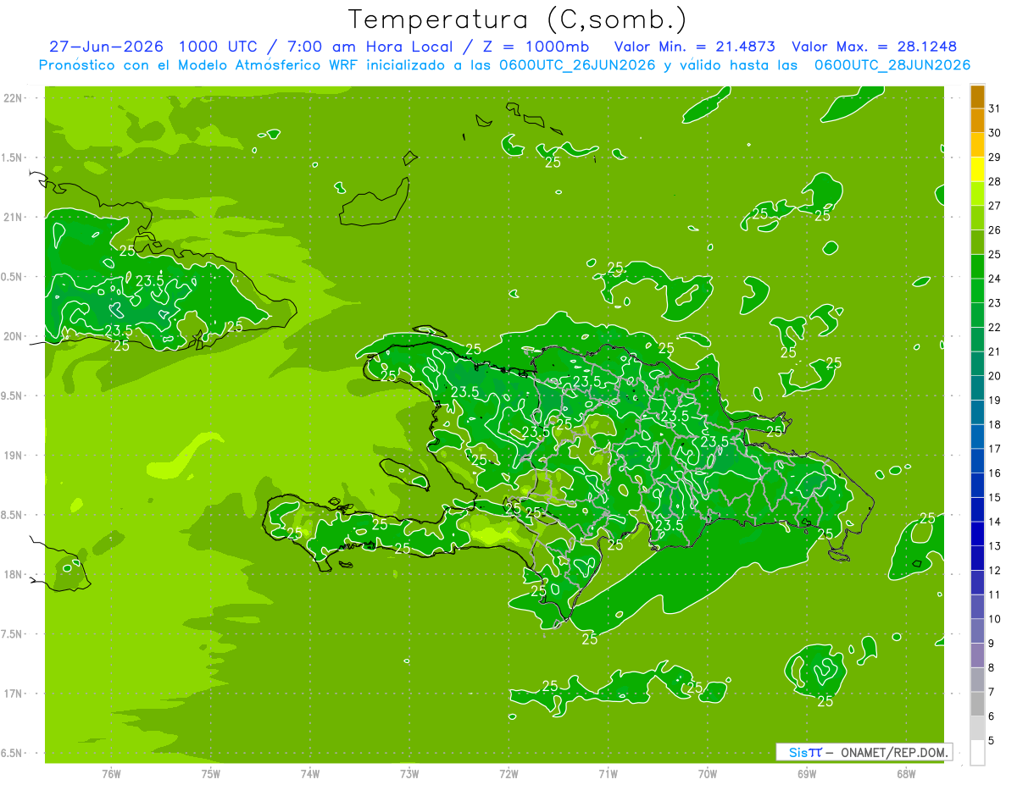Select the date text "27-Jun-2026"

(x=105, y=47)
